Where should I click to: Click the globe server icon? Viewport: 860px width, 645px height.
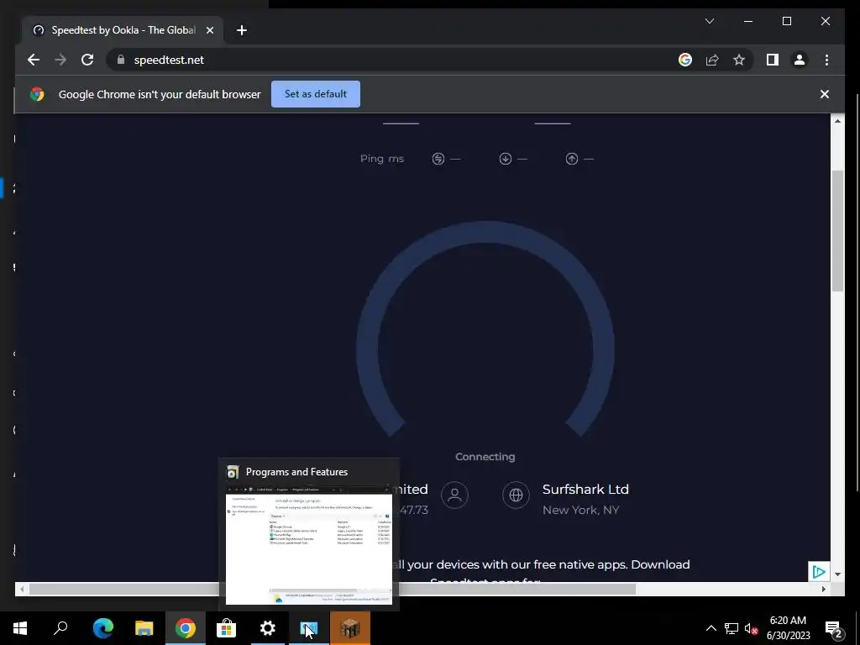(516, 495)
